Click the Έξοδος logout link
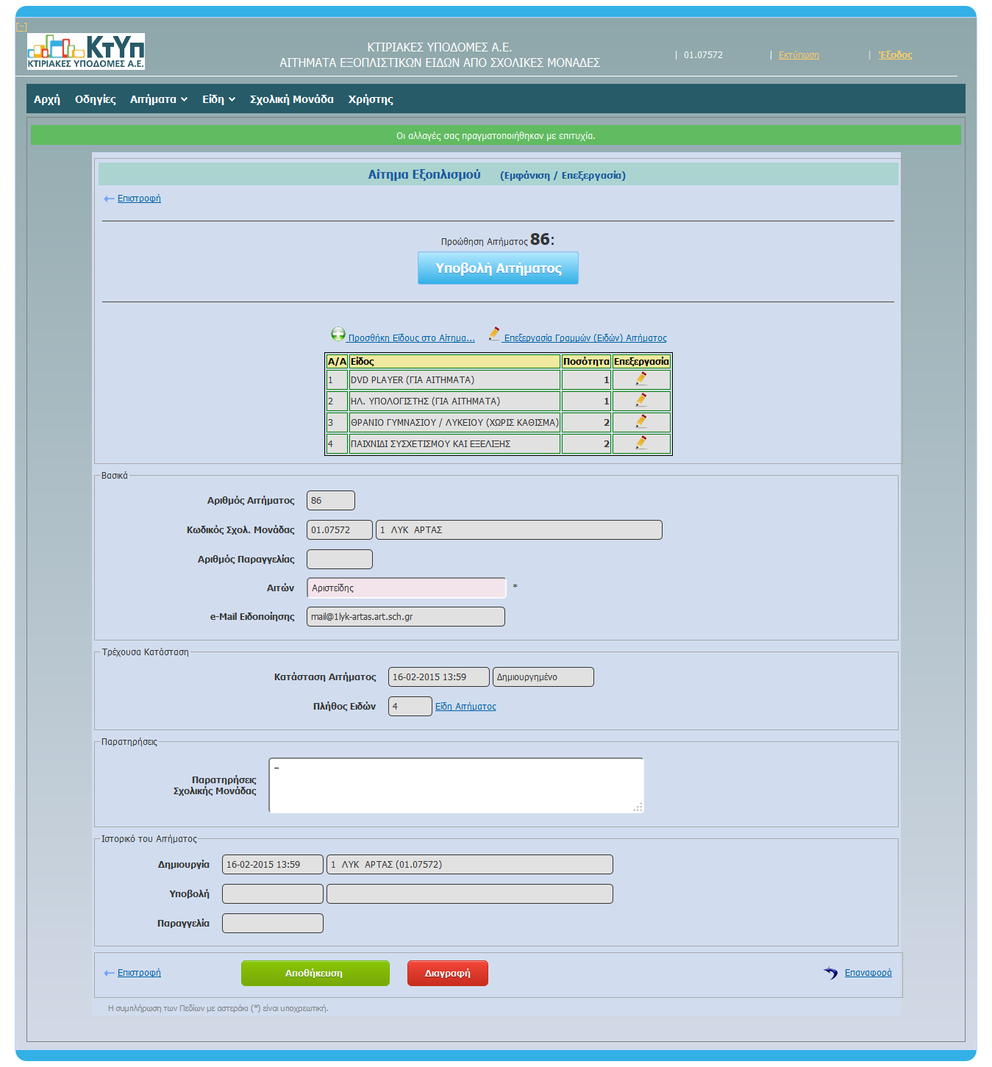This screenshot has width=992, height=1067. point(895,55)
